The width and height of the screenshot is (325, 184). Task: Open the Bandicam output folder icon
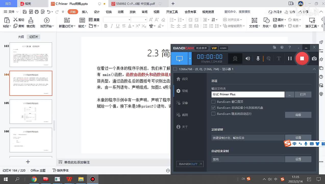click(274, 47)
